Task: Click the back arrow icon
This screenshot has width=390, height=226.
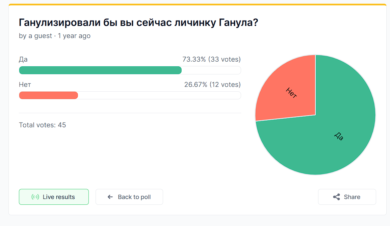Action: click(110, 197)
